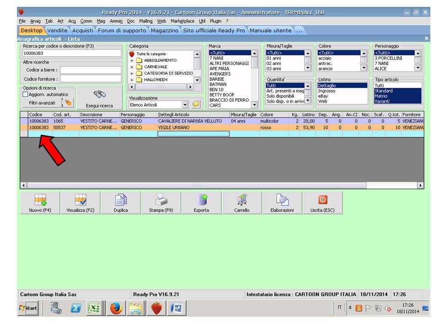The width and height of the screenshot is (439, 329).
Task: Switch to the Magazzino tab
Action: point(164,31)
